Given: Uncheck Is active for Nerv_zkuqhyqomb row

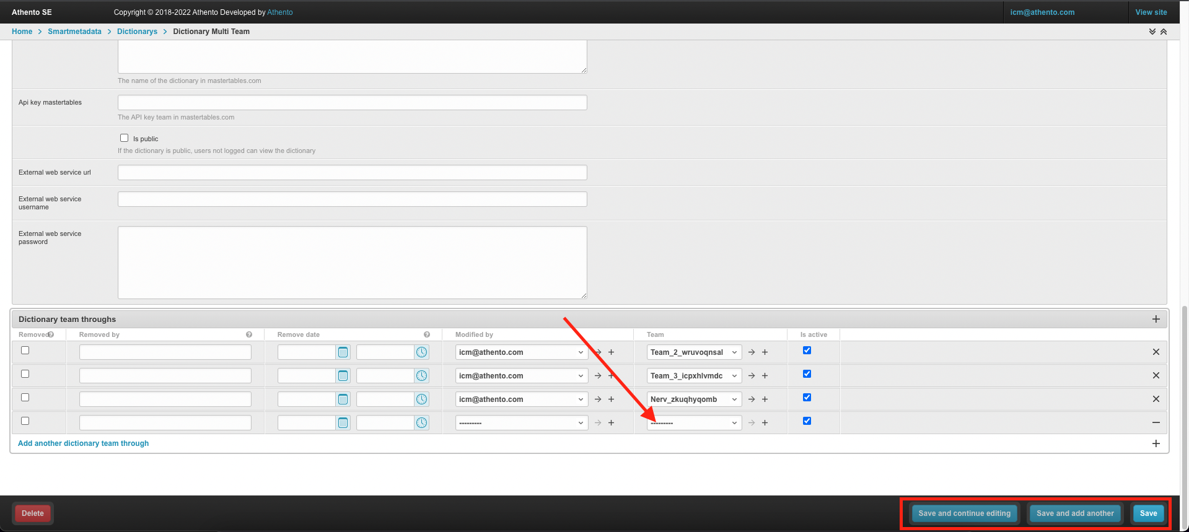Looking at the screenshot, I should [807, 398].
